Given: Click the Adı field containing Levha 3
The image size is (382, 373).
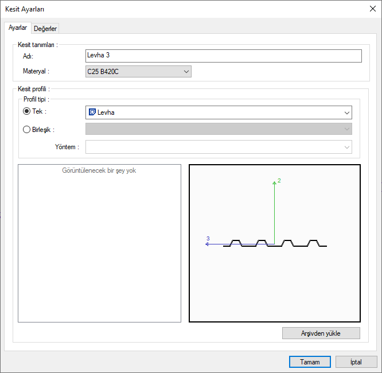Looking at the screenshot, I should (x=223, y=56).
